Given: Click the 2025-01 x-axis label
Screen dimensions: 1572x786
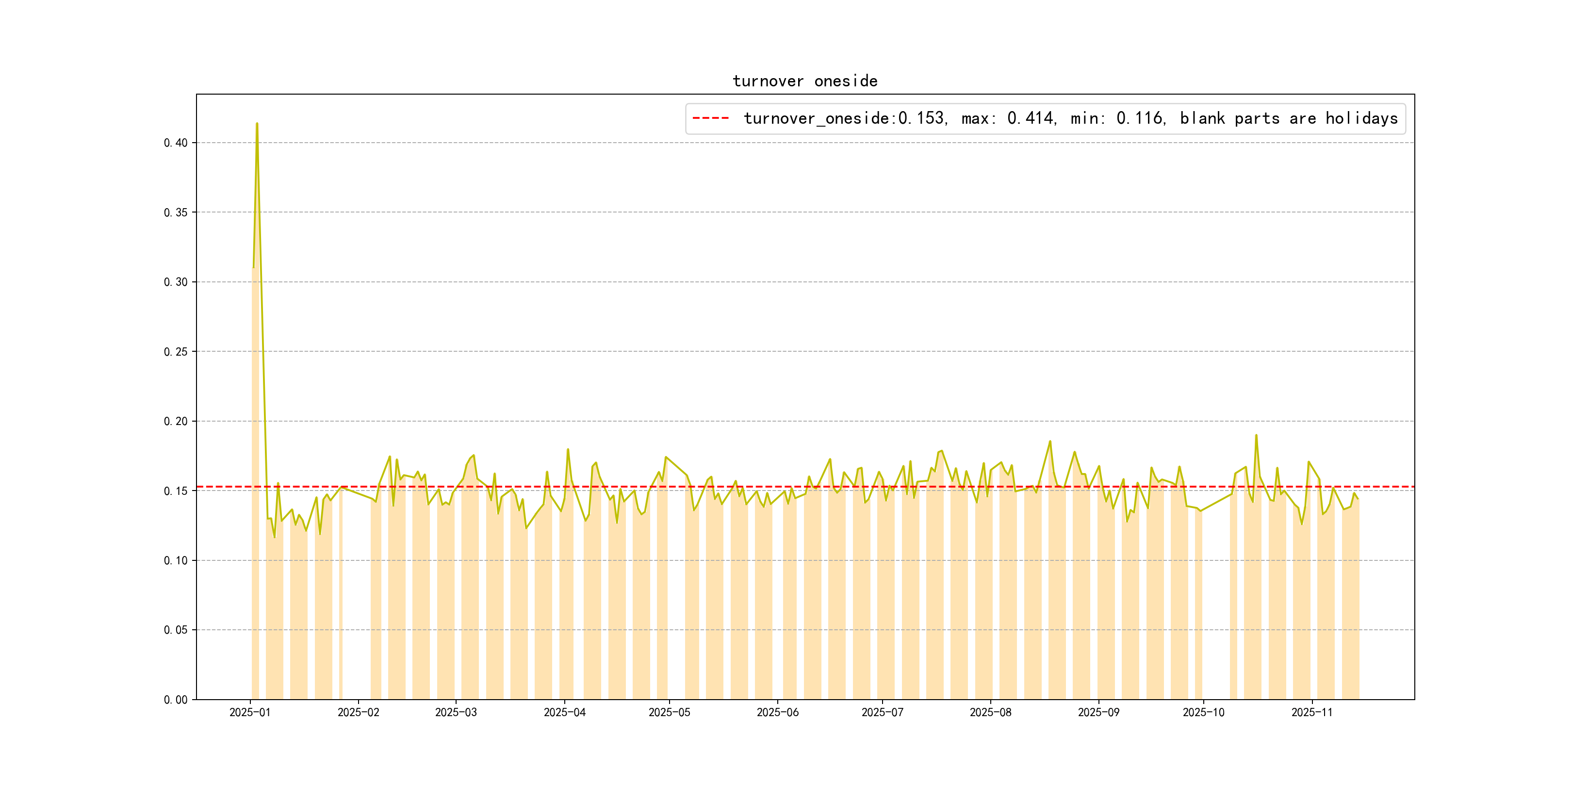Looking at the screenshot, I should point(249,712).
